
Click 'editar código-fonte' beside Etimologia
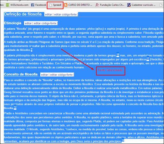[x=45, y=23]
